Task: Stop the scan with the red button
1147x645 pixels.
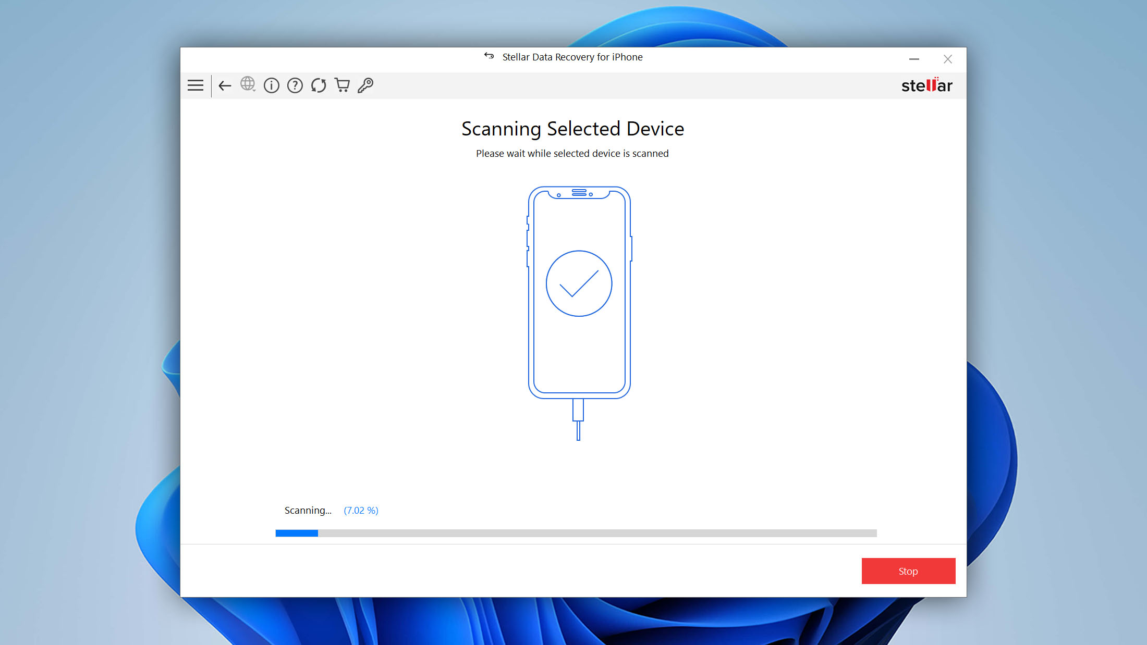Action: [x=908, y=571]
